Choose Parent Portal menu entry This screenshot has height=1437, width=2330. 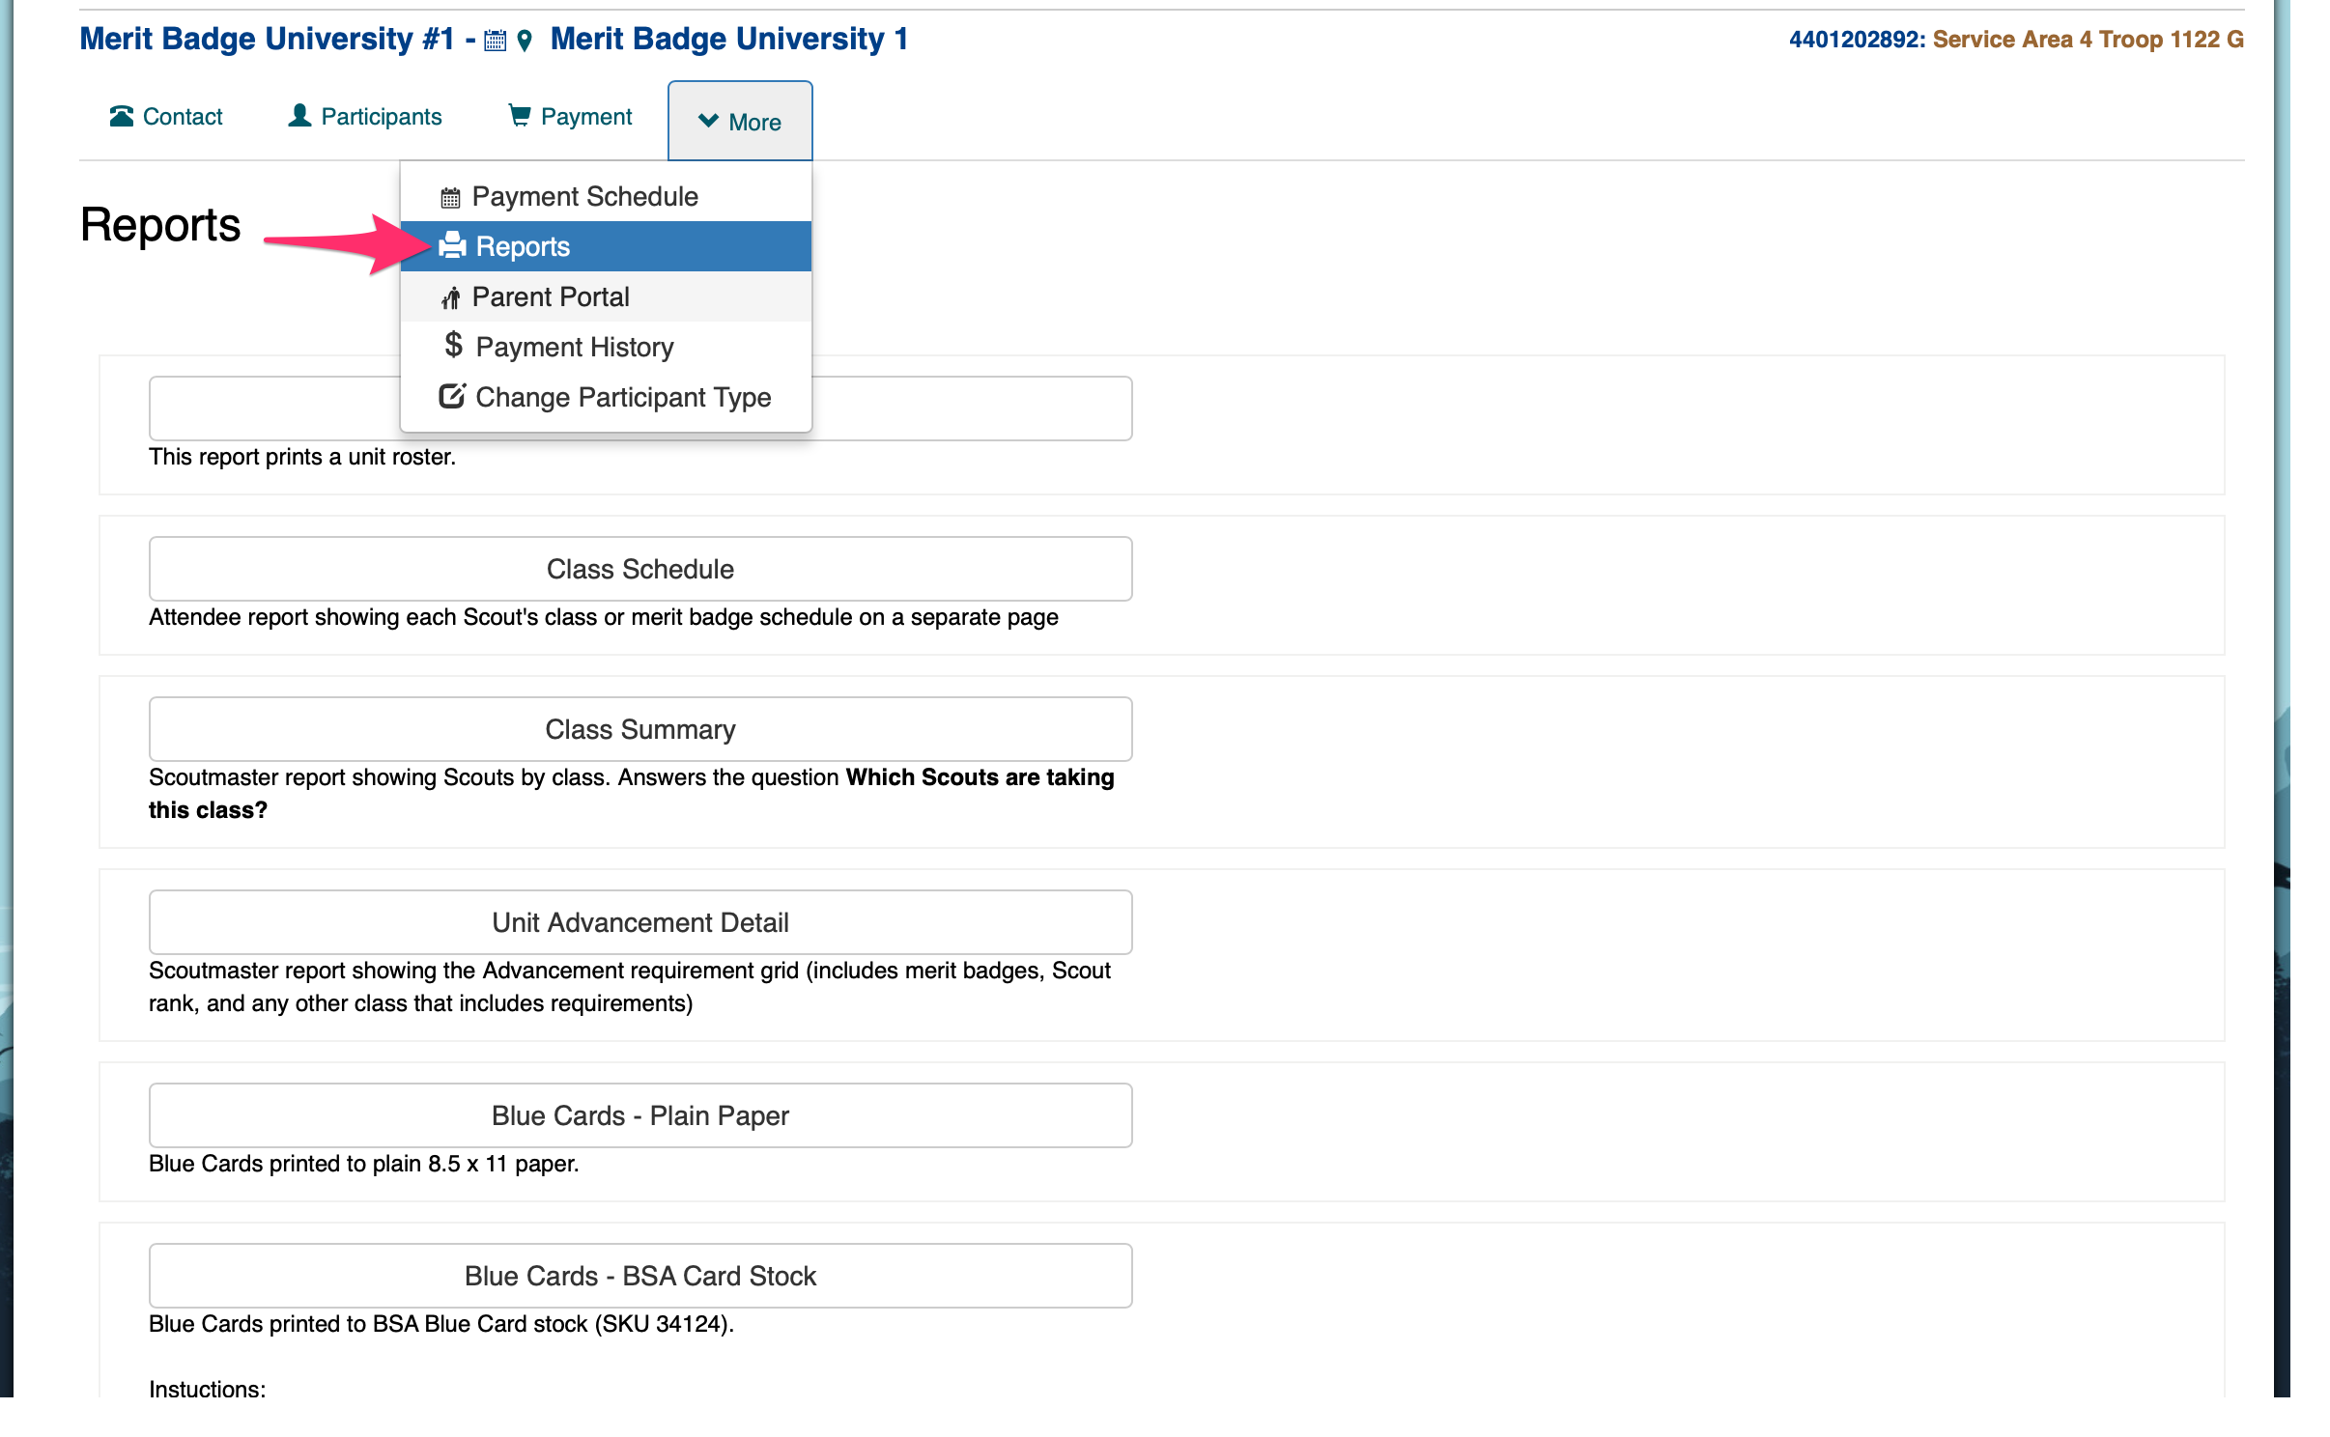coord(606,296)
